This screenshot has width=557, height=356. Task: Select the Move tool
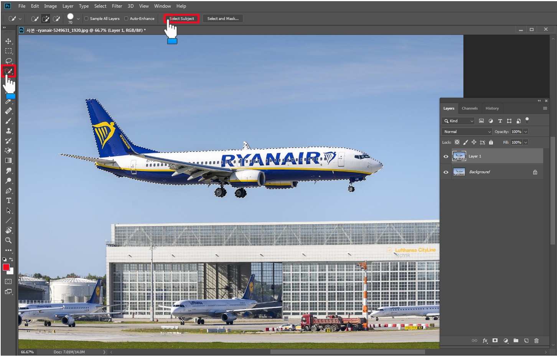[x=8, y=41]
